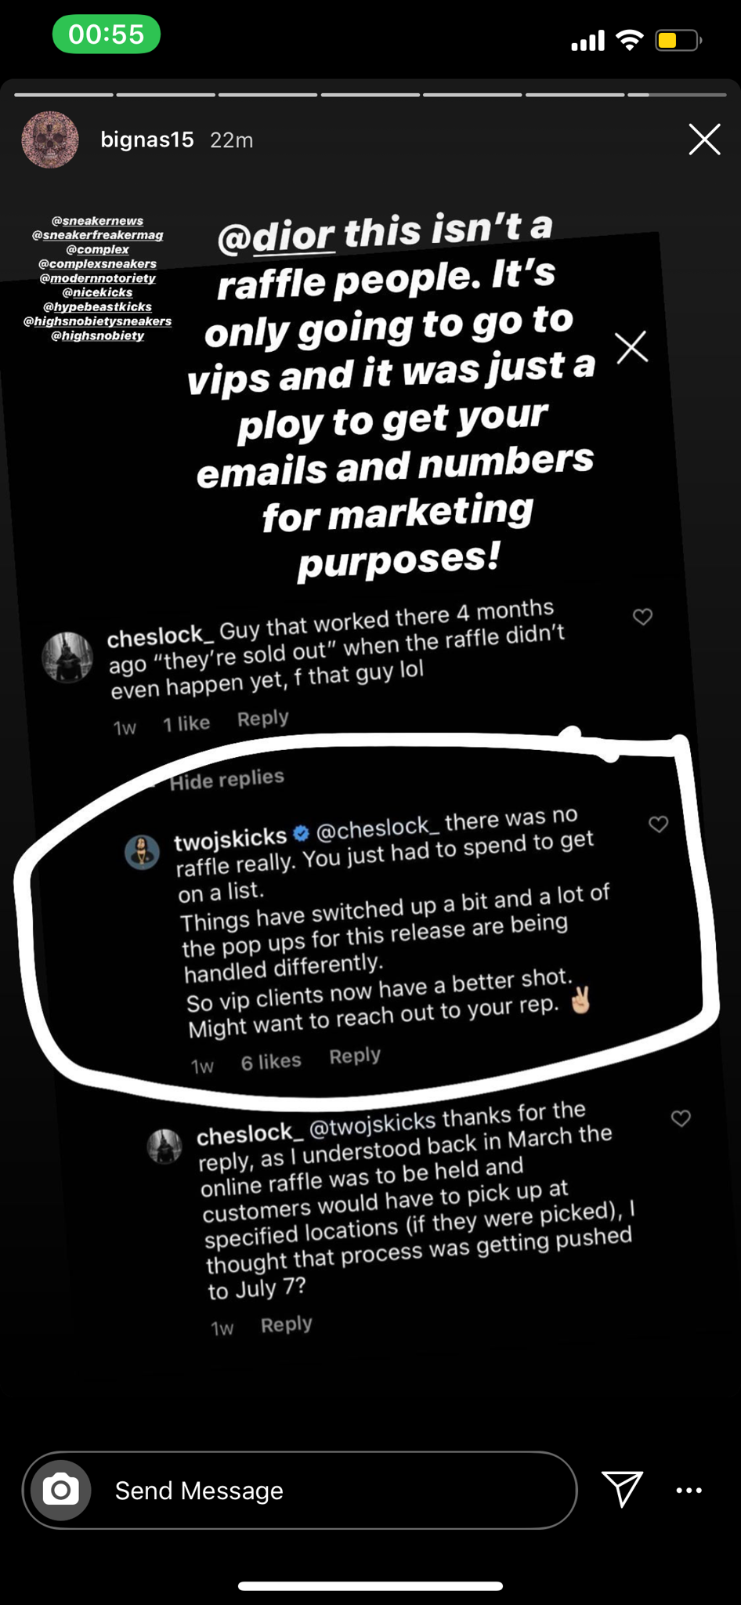Screen dimensions: 741x1605
Task: Reply to twojskicks comment
Action: point(355,1056)
